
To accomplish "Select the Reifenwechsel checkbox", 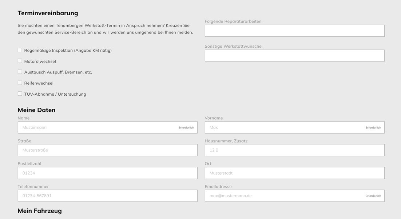I will [x=20, y=83].
